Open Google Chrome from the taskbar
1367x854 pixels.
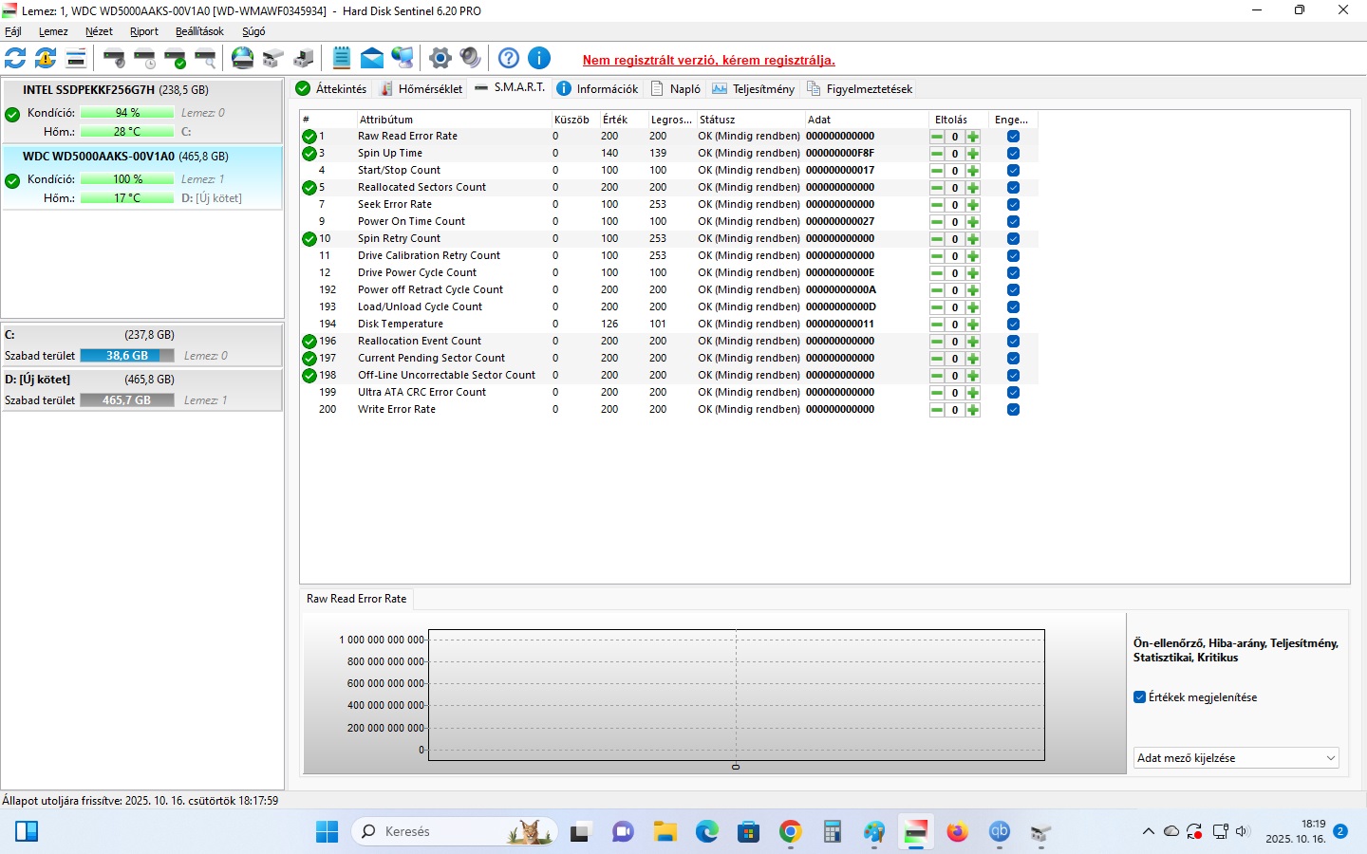click(790, 832)
